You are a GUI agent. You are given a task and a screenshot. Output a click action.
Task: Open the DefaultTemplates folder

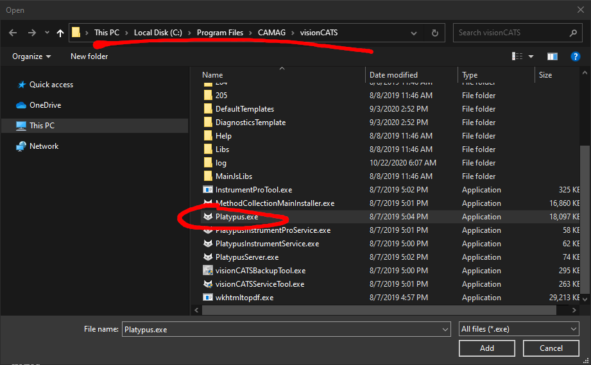point(244,109)
